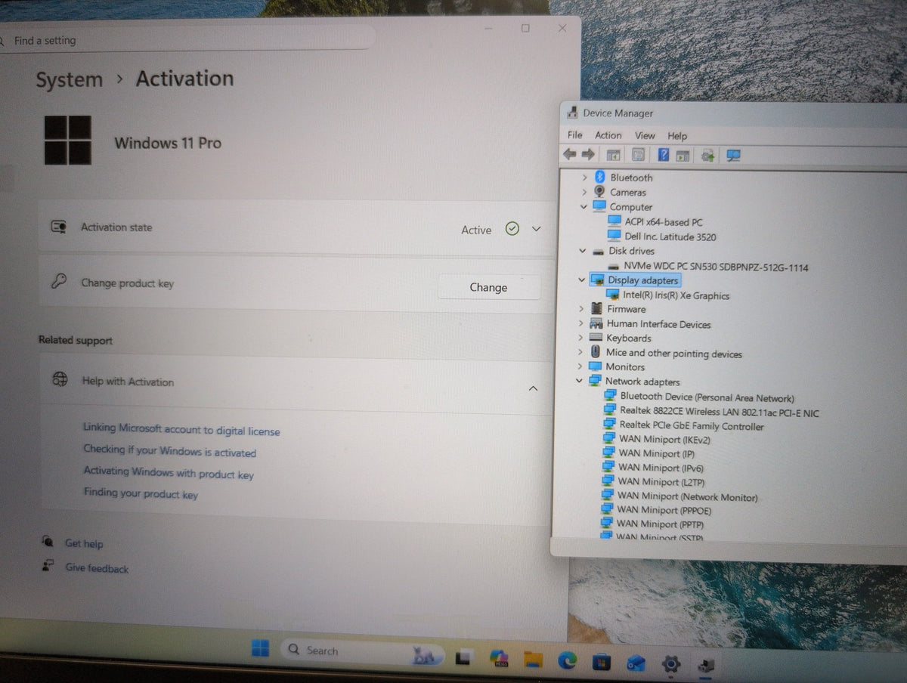
Task: Select Intel(R) Iris(R) Xe Graphics adapter
Action: (x=676, y=295)
